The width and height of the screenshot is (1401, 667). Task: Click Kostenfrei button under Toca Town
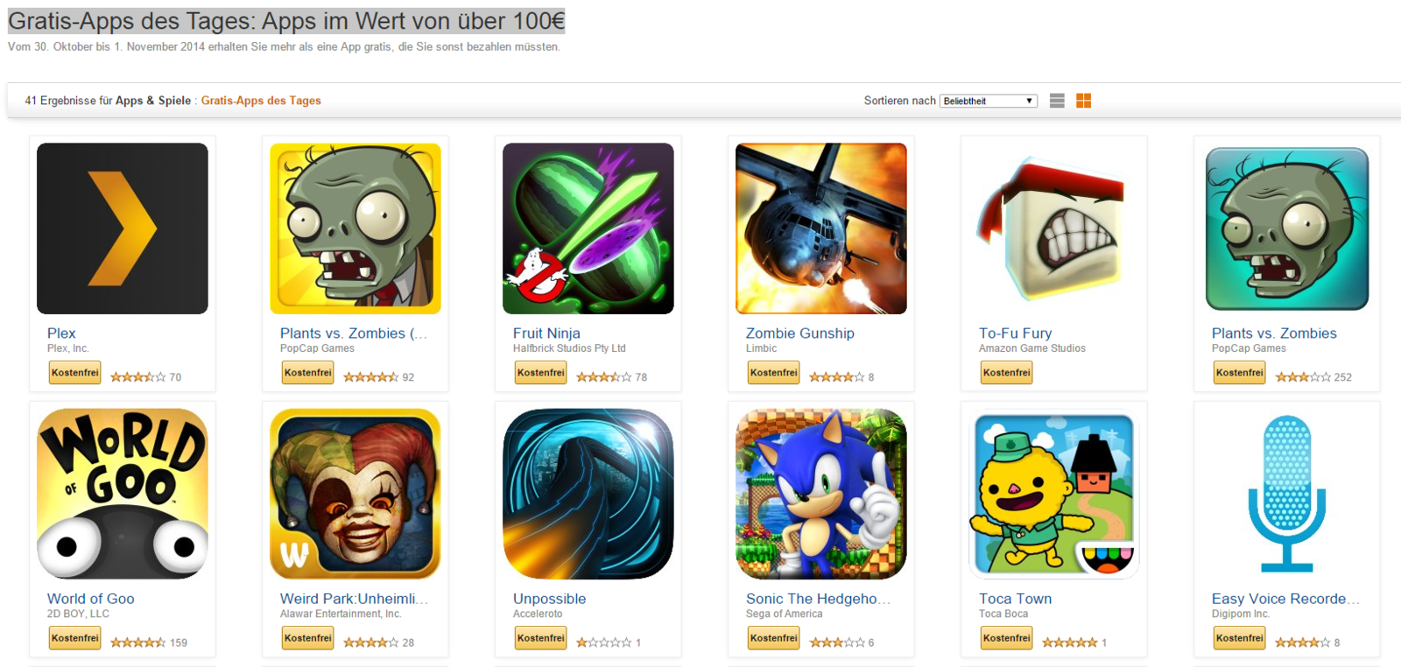1007,638
